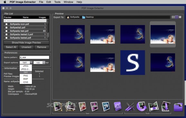Click the Select All button
This screenshot has height=118, width=186.
pyautogui.click(x=11, y=47)
